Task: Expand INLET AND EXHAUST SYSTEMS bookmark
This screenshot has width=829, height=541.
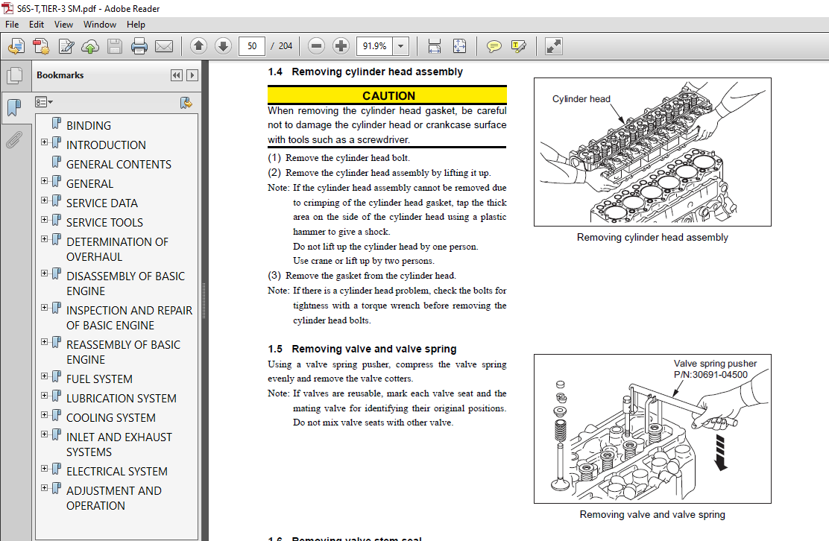Action: click(x=45, y=434)
